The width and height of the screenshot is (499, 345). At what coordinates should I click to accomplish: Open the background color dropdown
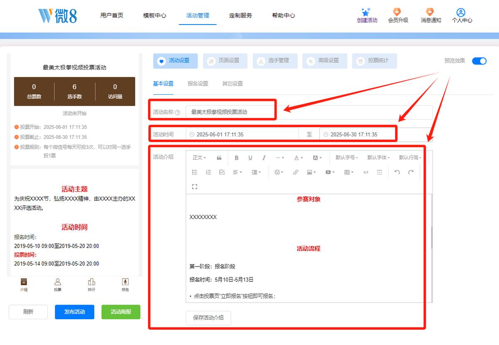[x=317, y=158]
